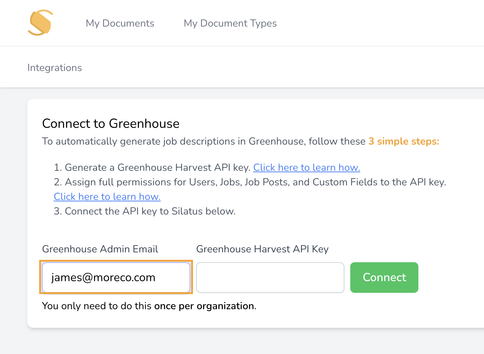Open the My Documents page

click(x=120, y=23)
